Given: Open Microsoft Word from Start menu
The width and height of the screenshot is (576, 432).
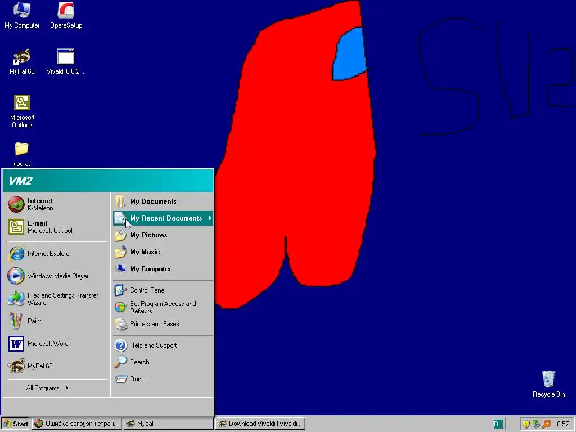Looking at the screenshot, I should click(57, 344).
